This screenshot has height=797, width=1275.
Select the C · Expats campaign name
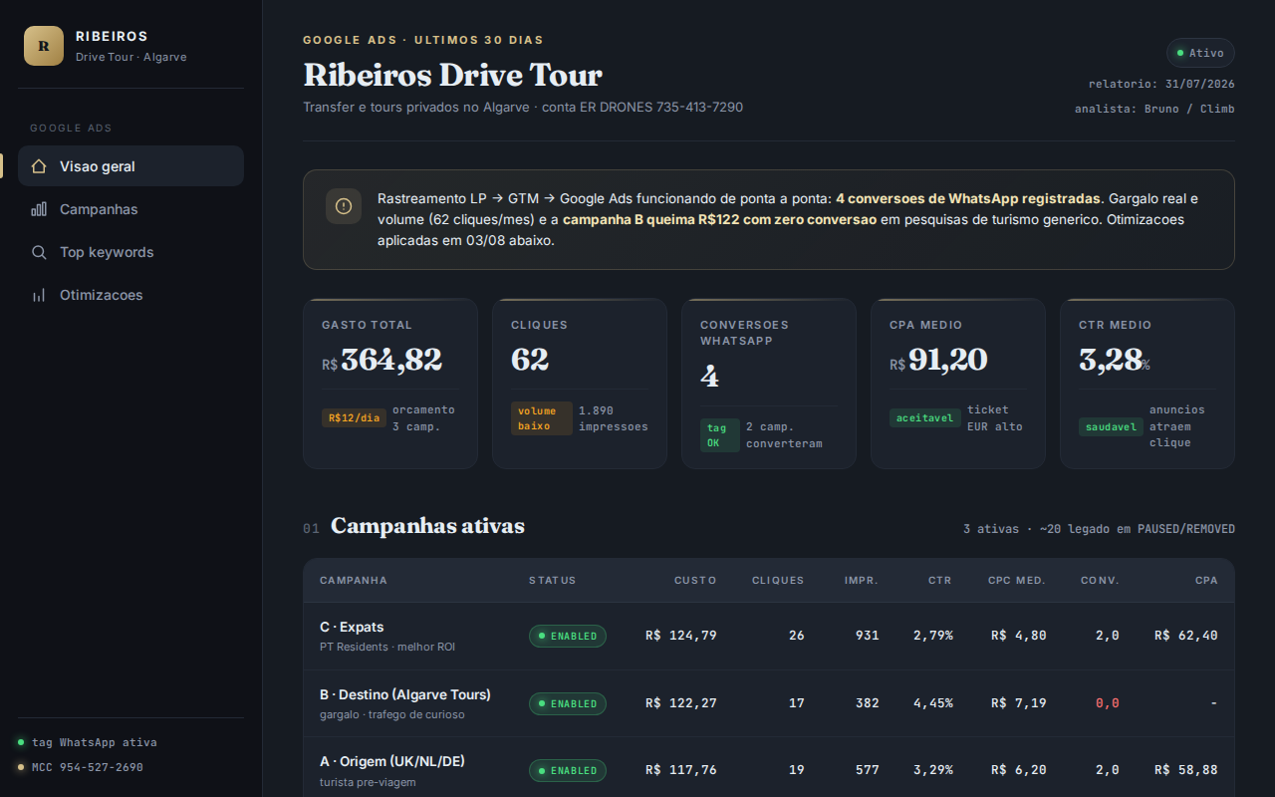(x=352, y=627)
